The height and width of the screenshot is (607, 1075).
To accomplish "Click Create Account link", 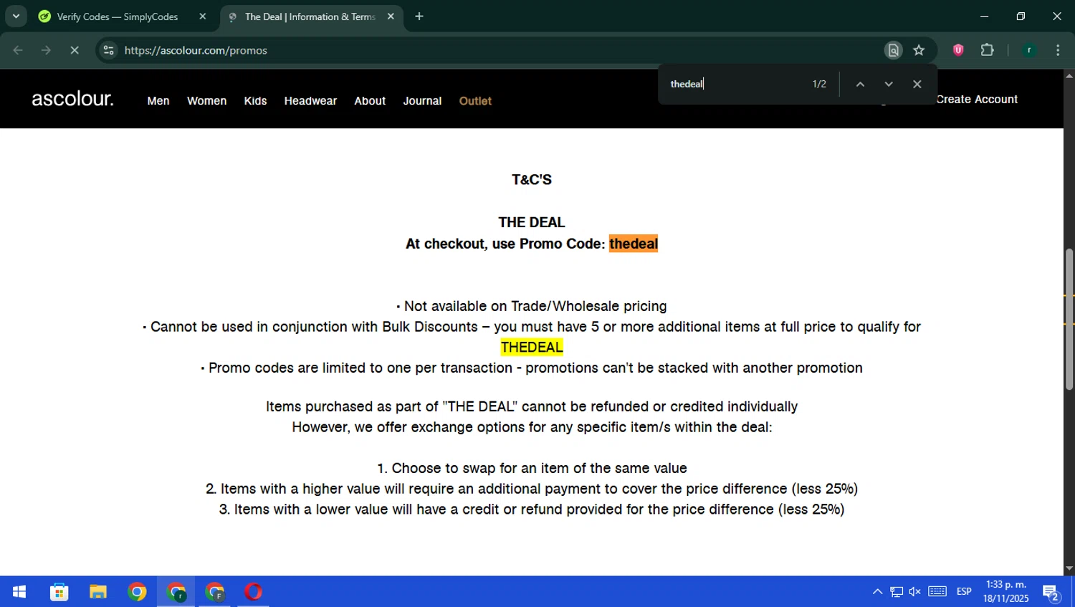I will (x=977, y=100).
